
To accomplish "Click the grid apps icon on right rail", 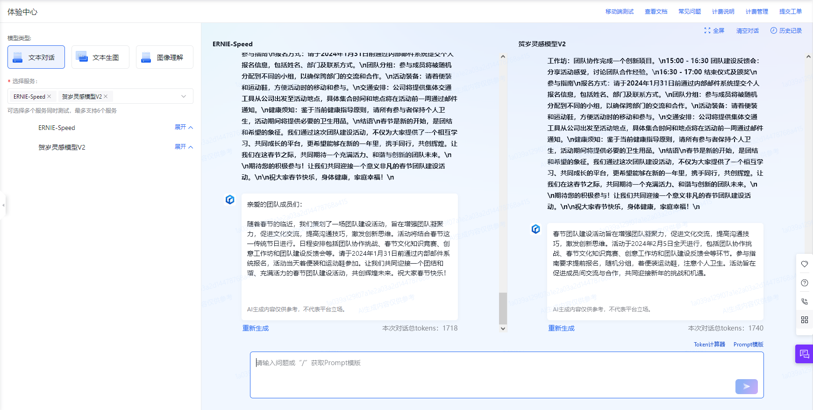I will [805, 320].
